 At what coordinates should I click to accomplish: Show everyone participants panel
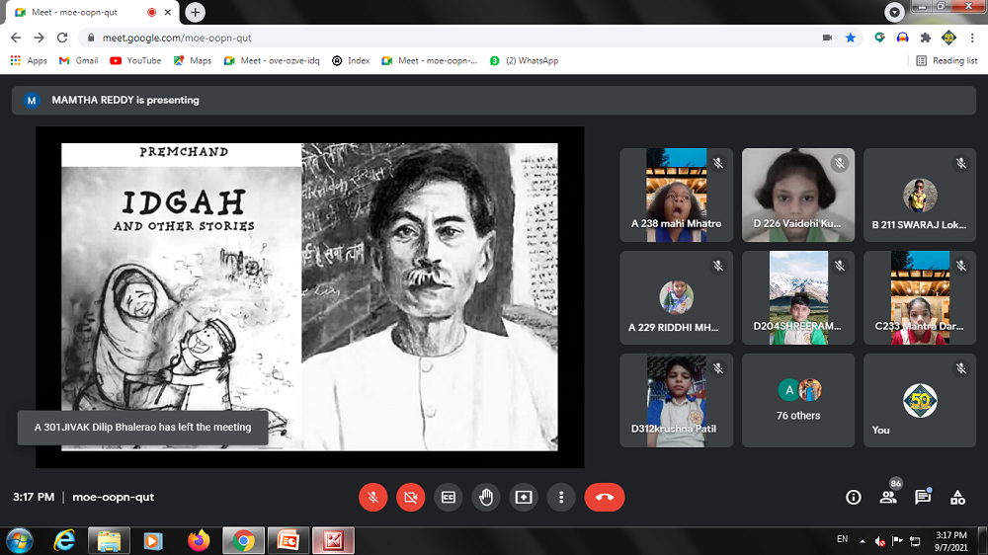pyautogui.click(x=888, y=498)
